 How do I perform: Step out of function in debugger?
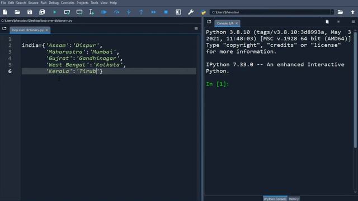point(141,12)
